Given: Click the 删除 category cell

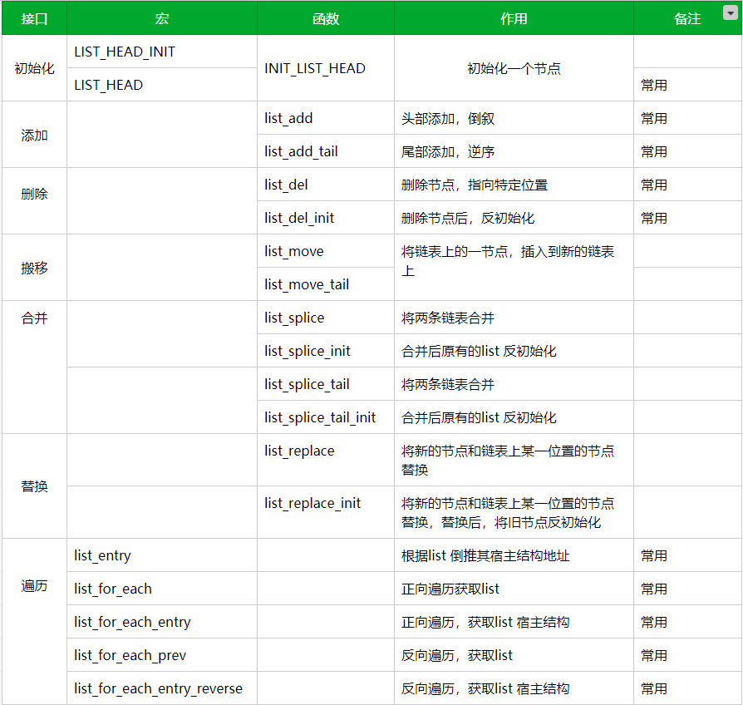Looking at the screenshot, I should pyautogui.click(x=34, y=201).
